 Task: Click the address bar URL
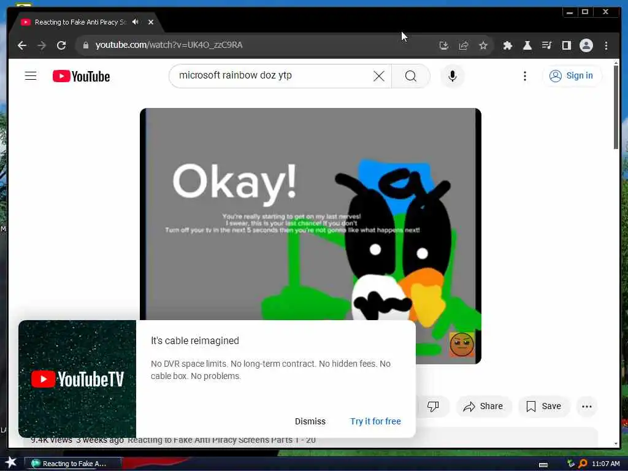[169, 45]
